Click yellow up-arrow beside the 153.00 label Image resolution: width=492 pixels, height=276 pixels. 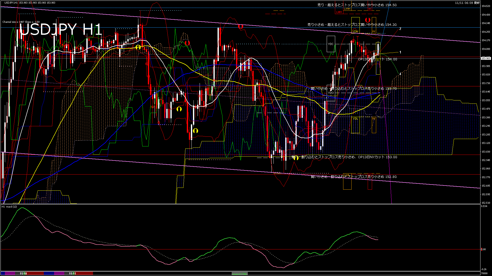pyautogui.click(x=296, y=158)
